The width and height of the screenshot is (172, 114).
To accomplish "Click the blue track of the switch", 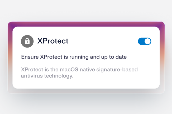I will coord(141,41).
